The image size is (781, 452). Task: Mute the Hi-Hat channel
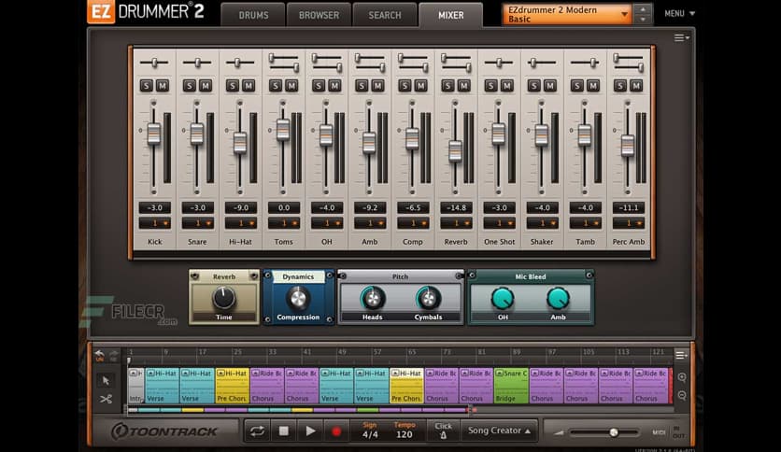(x=248, y=86)
